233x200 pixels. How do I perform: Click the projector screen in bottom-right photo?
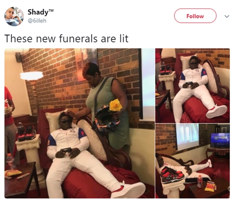pyautogui.click(x=187, y=137)
